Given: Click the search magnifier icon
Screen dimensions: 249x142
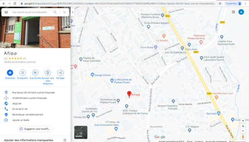Looking at the screenshot, I should tap(55, 12).
